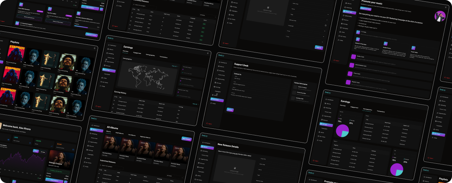Click the notification bell icon on Playlists panel
Viewport: 452px width, 183px height.
pyautogui.click(x=94, y=48)
